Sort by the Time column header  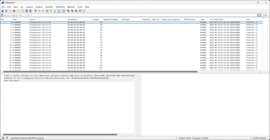(x=20, y=19)
